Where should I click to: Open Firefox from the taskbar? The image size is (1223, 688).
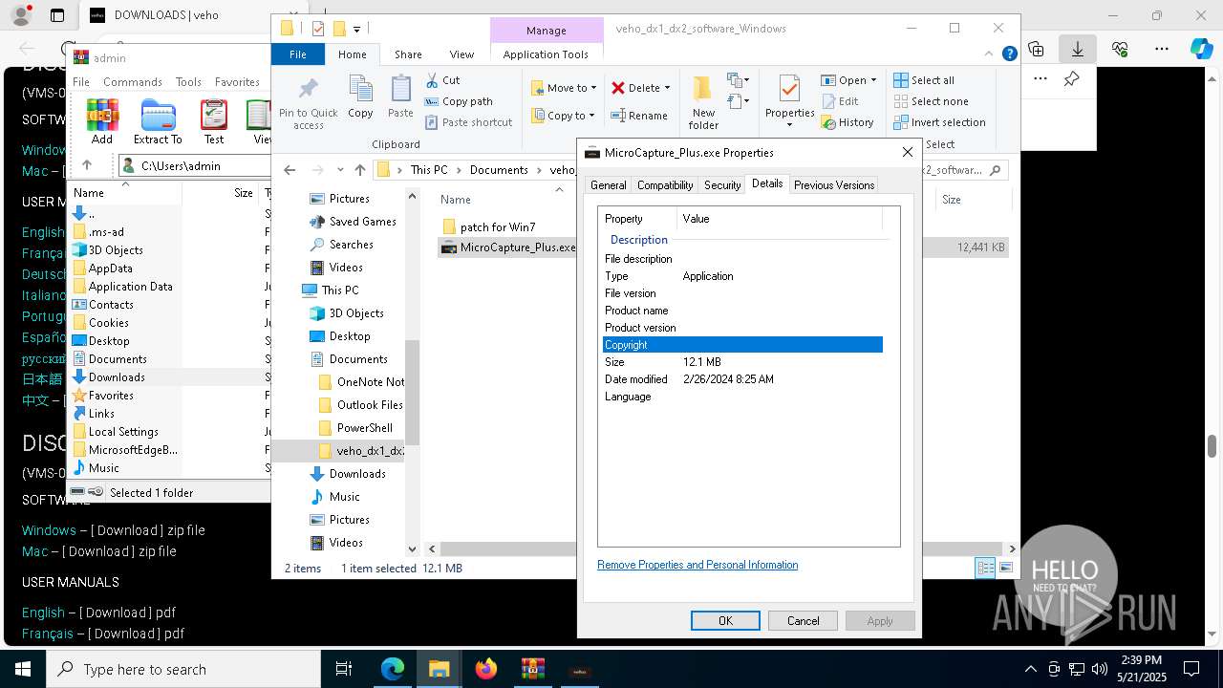coord(486,669)
